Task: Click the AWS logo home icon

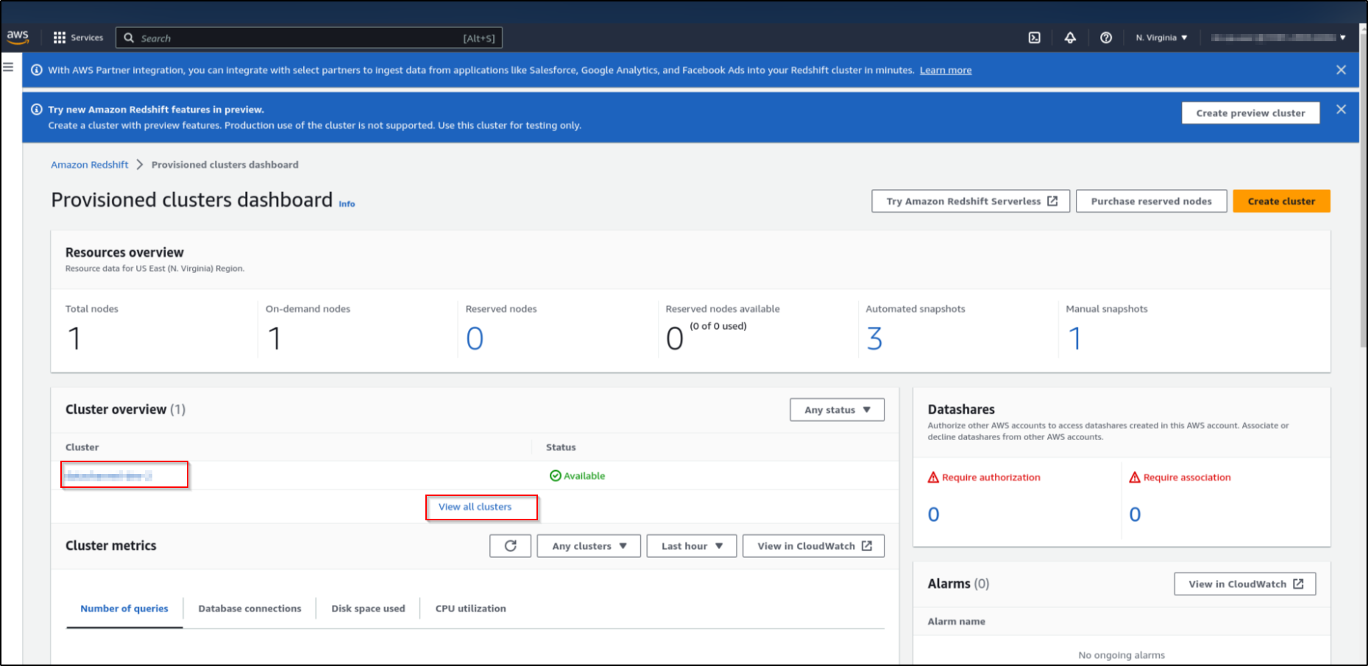Action: (x=18, y=37)
